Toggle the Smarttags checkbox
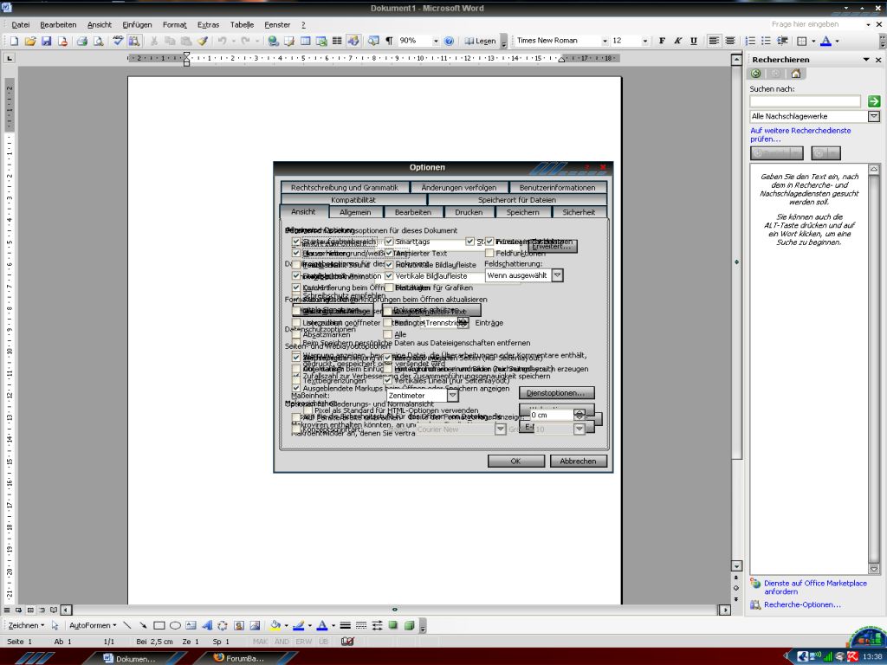This screenshot has height=665, width=887. click(x=389, y=242)
